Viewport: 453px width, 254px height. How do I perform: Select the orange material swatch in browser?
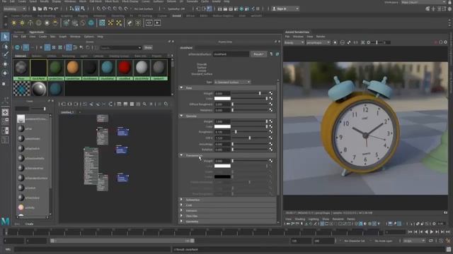[73, 68]
